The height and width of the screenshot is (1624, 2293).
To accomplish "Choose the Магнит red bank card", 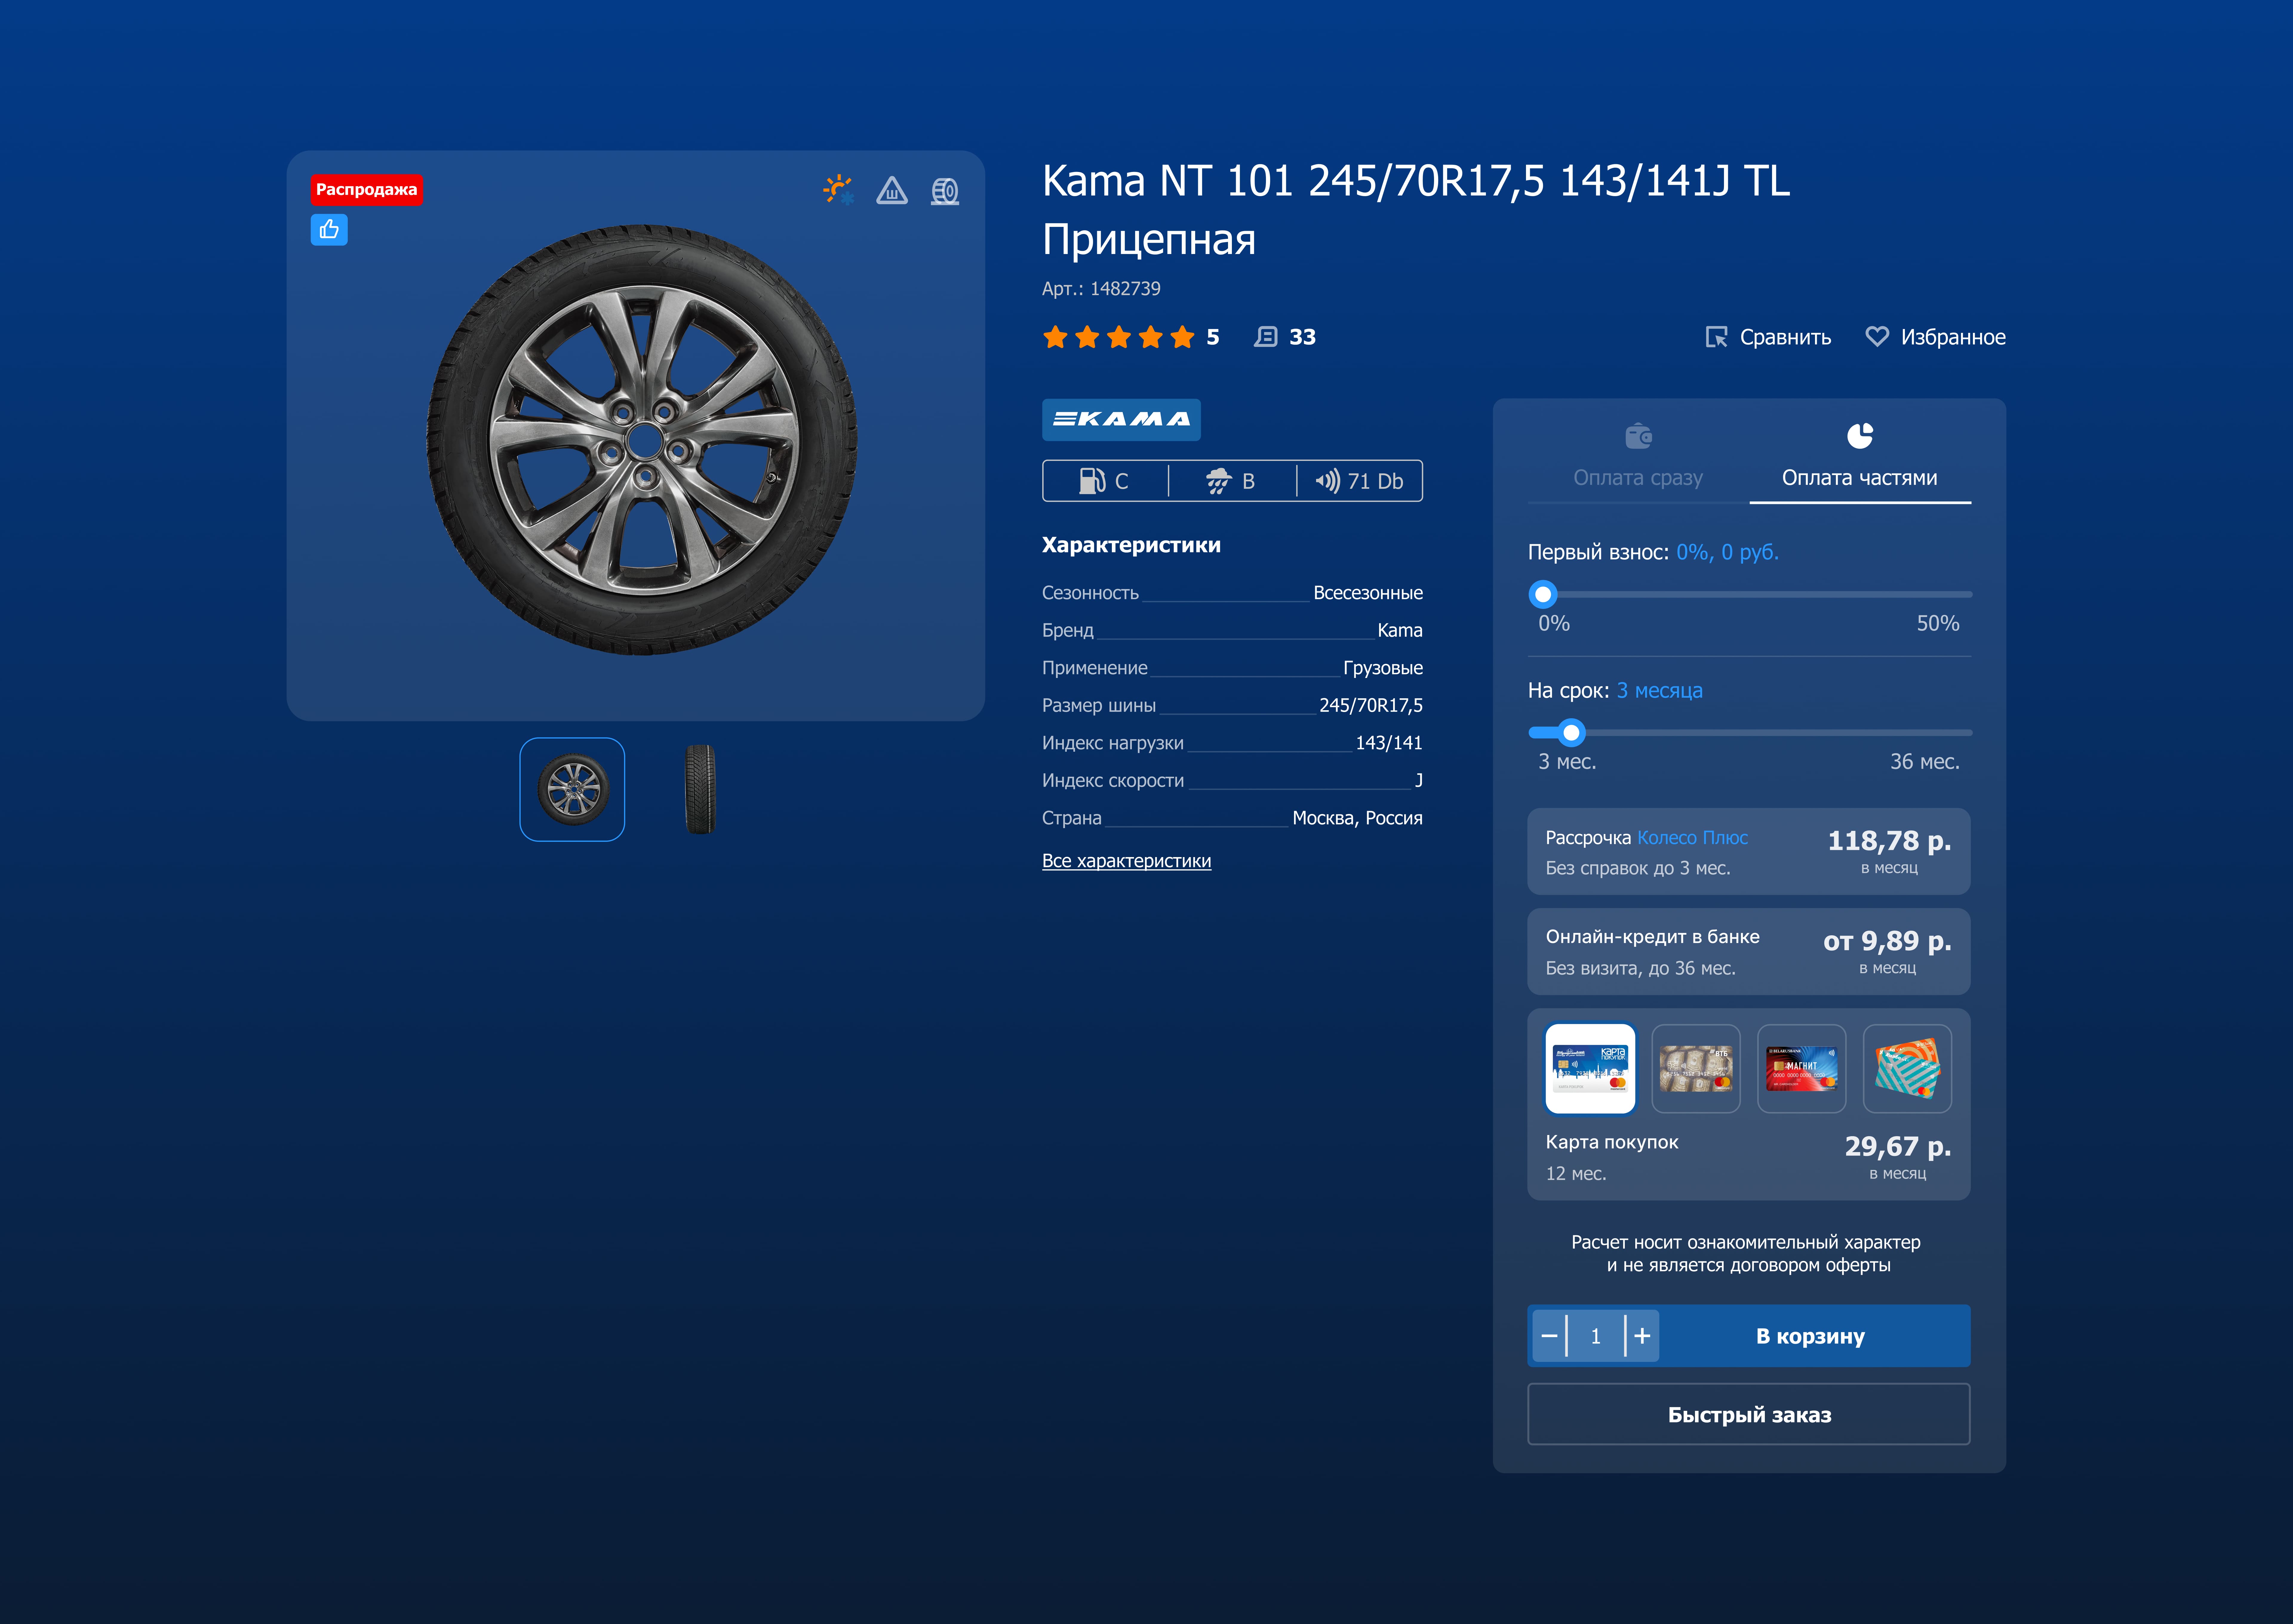I will 1801,1068.
